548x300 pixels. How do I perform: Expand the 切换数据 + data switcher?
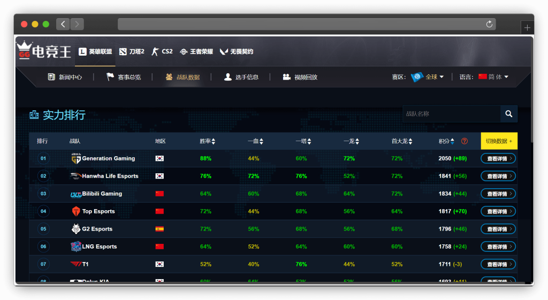point(499,141)
